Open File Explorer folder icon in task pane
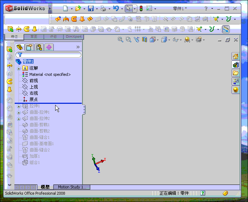248x202 pixels. (235, 73)
